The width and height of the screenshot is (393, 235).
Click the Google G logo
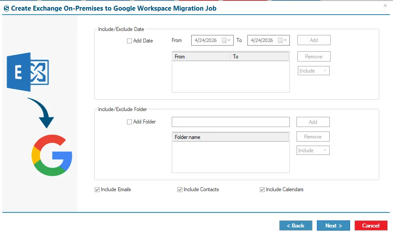tap(52, 155)
